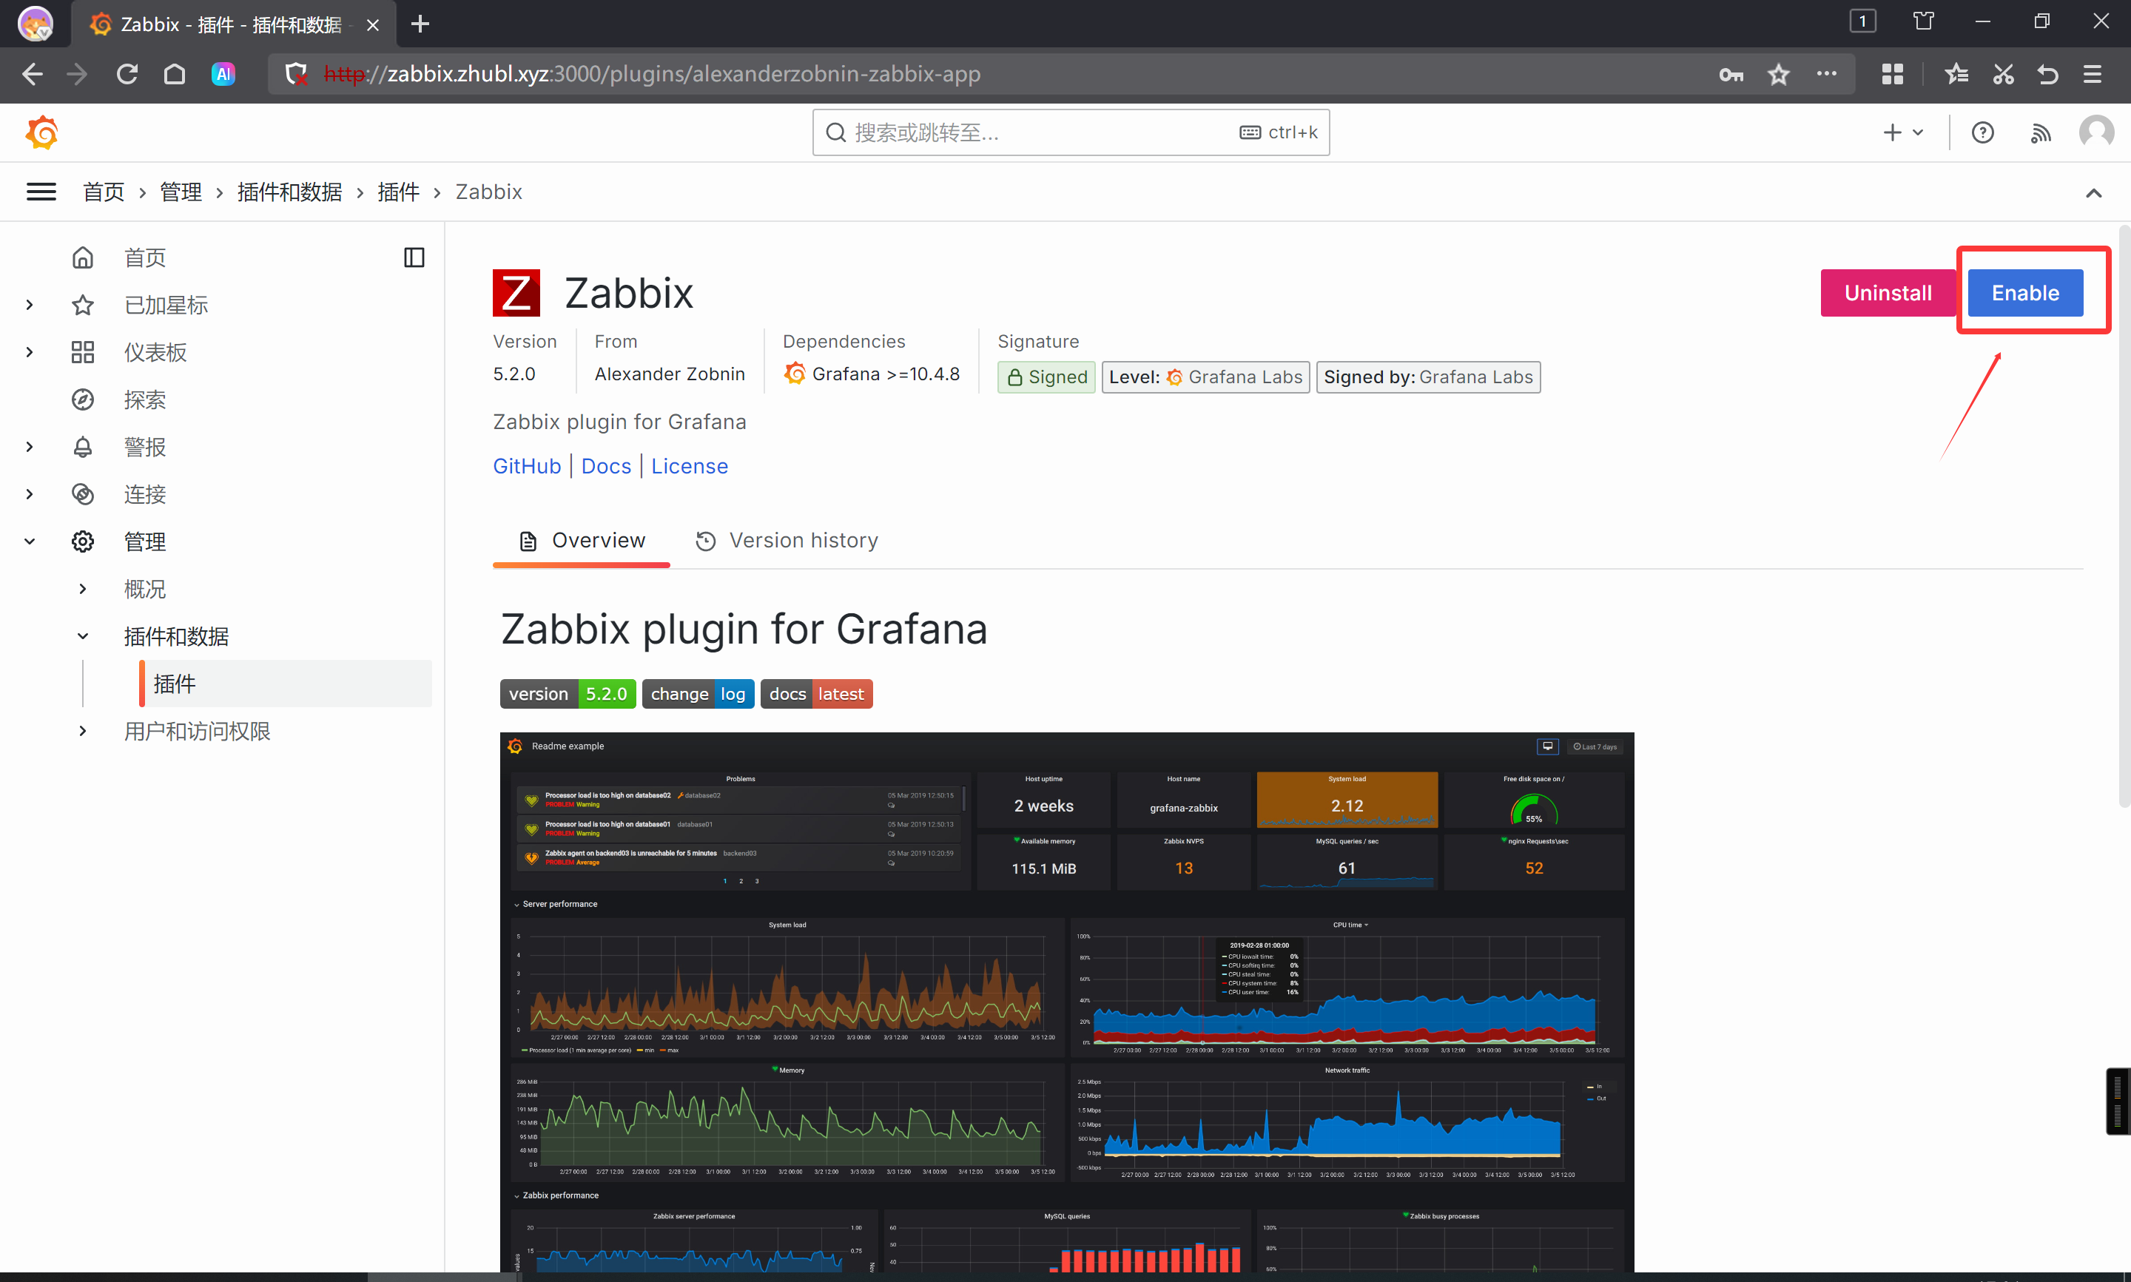Open the browser main menu icon
The height and width of the screenshot is (1282, 2131).
(2092, 74)
